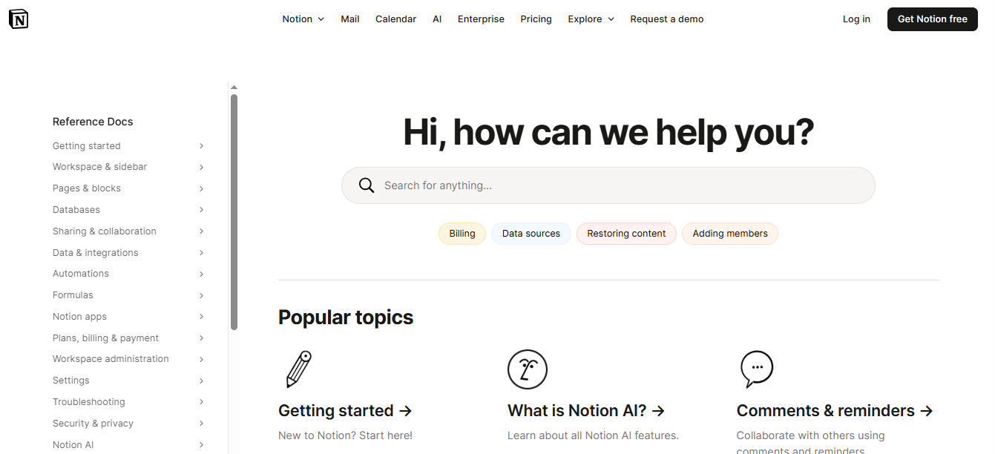Select Workspace administration in sidebar

tap(111, 359)
